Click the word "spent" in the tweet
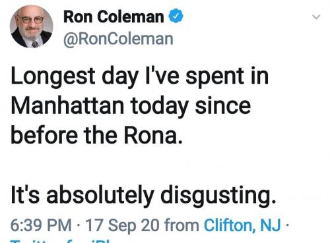 (214, 77)
